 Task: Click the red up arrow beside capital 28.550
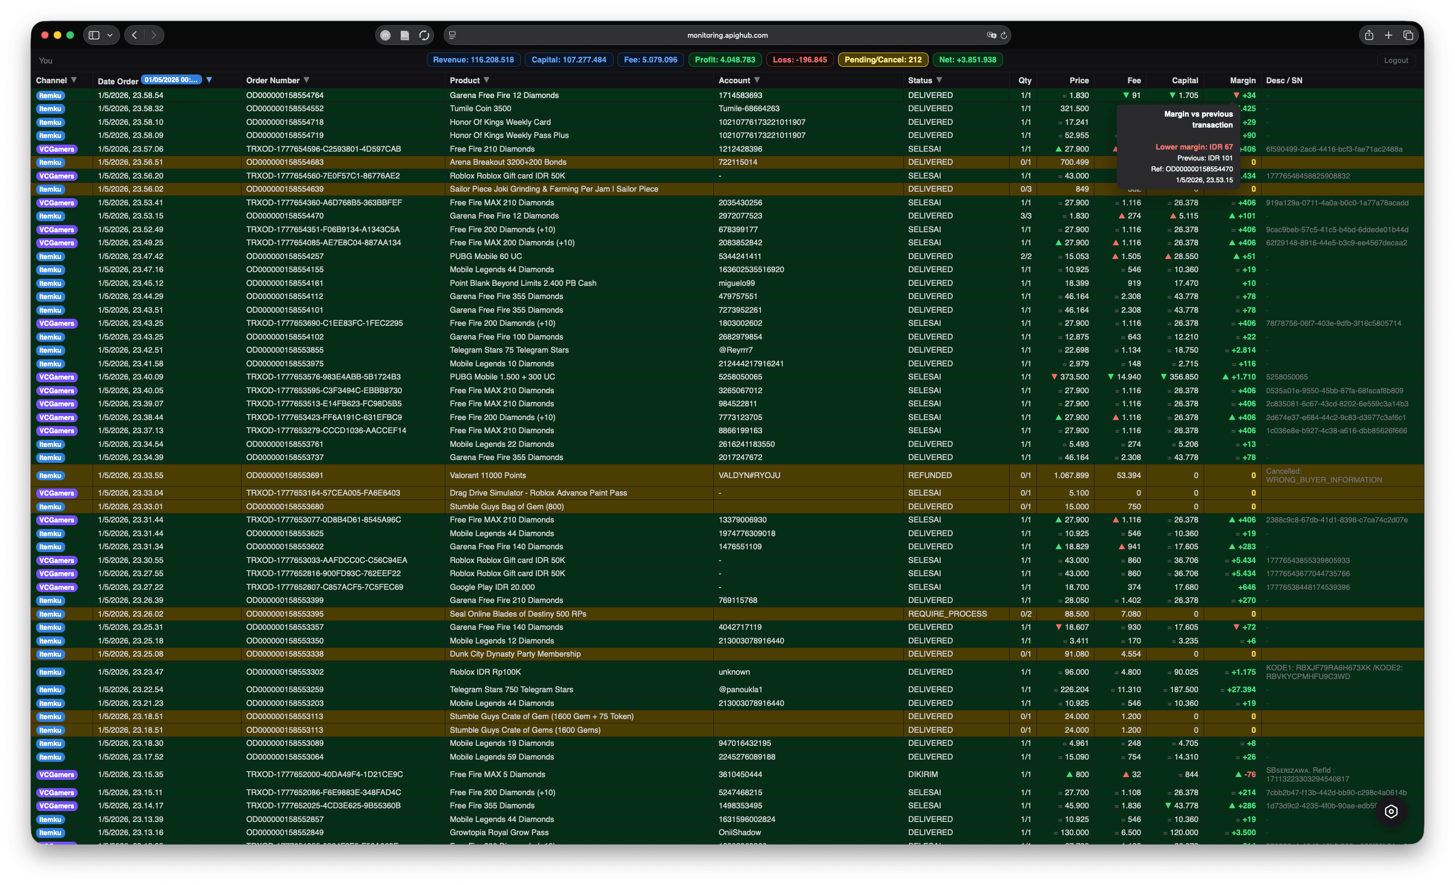click(1167, 257)
